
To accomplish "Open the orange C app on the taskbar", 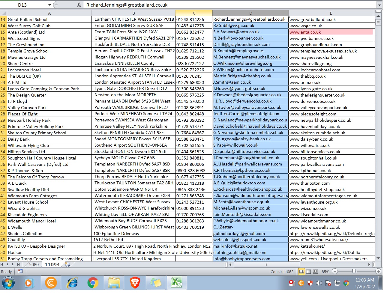I will pyautogui.click(x=51, y=283).
